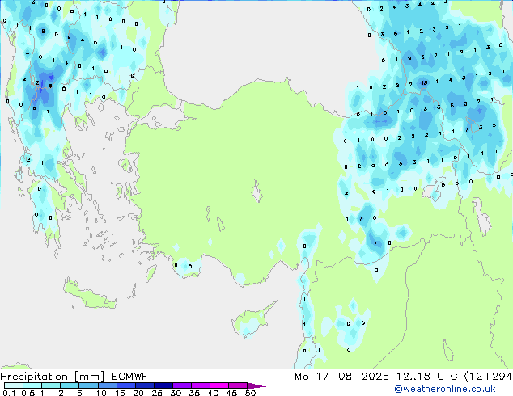Screen dimensions: 513x396
Task: Pick the 15–20 mm legend color swatch
Action: [125, 385]
